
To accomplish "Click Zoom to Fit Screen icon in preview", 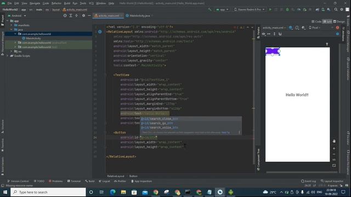I will [334, 165].
